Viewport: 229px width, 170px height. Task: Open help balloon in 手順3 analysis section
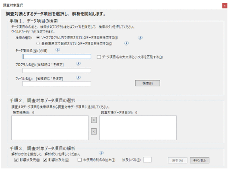point(101,153)
